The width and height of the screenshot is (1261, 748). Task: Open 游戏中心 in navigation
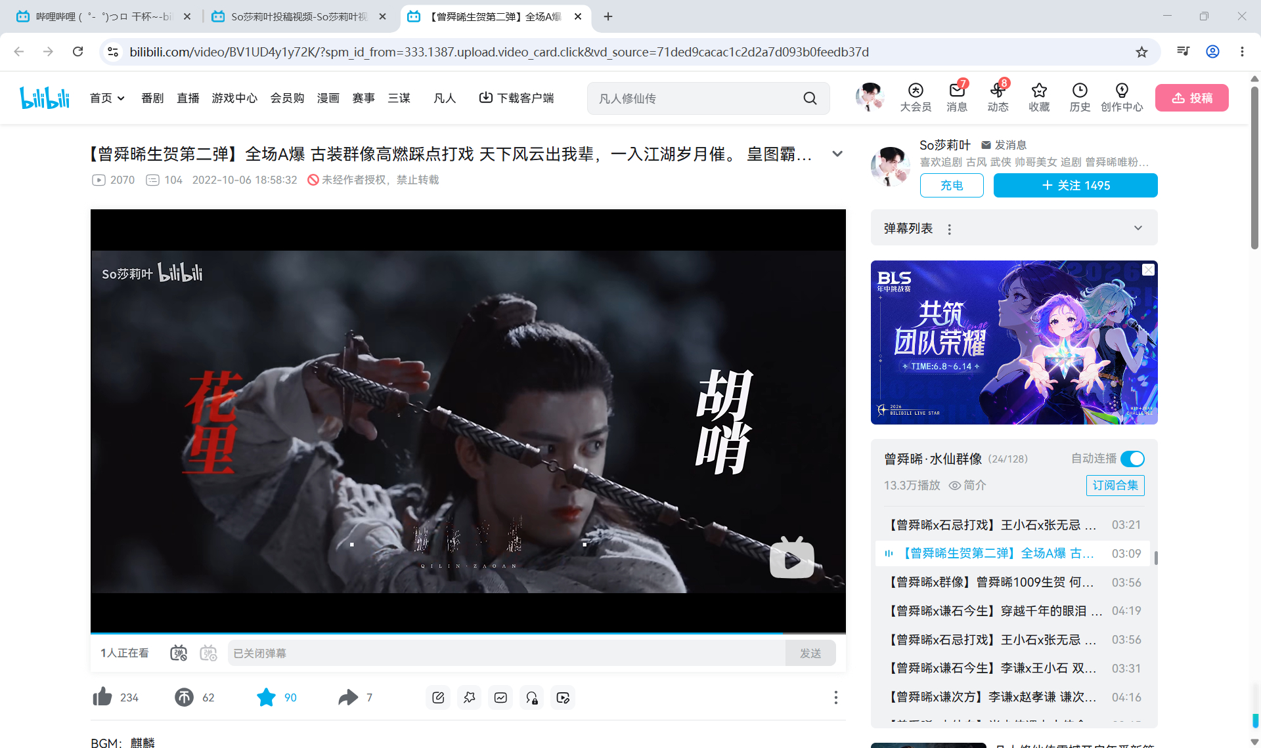coord(234,98)
